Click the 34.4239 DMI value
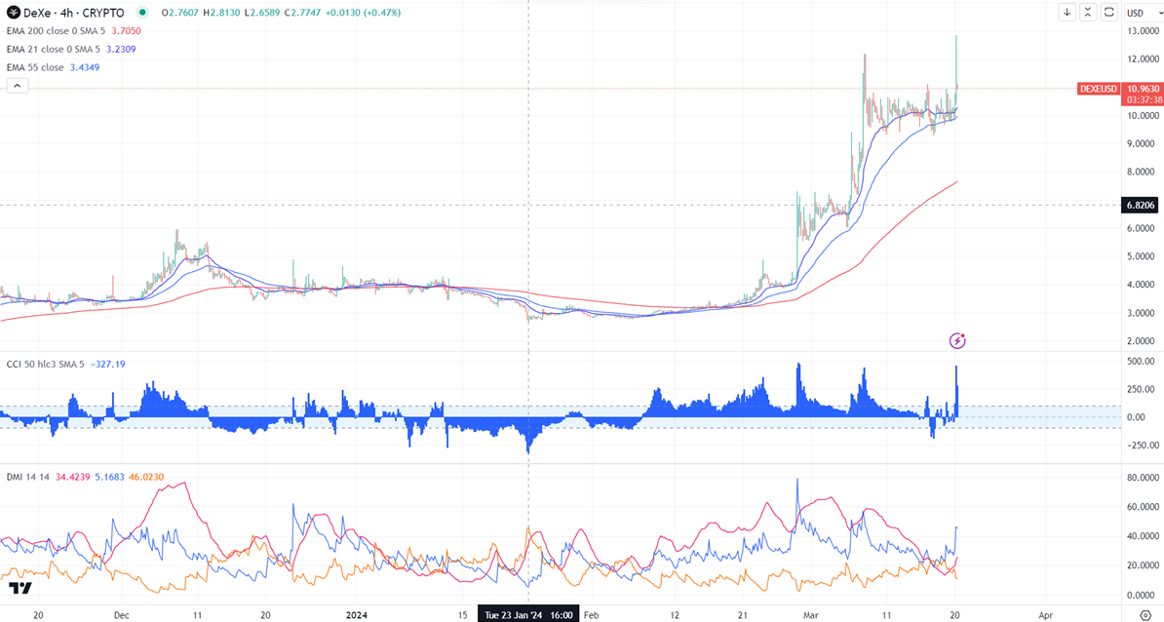1164x622 pixels. coord(73,478)
